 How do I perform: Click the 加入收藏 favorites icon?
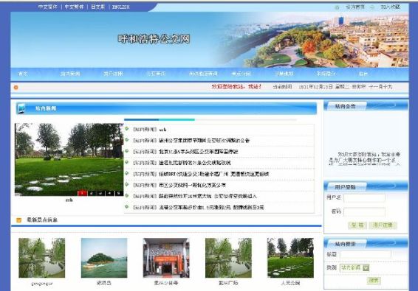[372, 7]
